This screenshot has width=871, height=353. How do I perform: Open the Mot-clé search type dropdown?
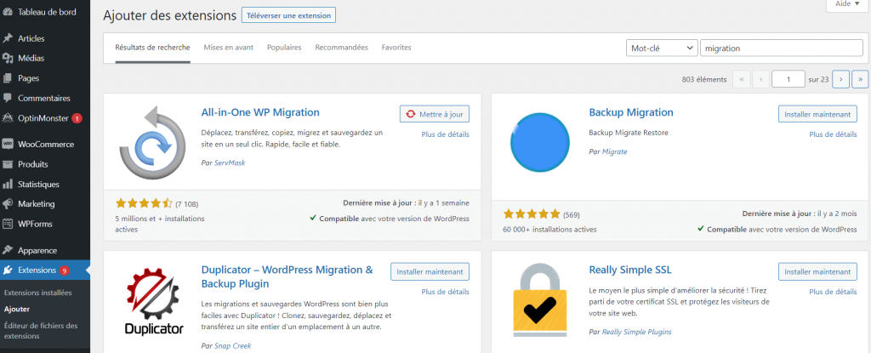click(x=661, y=48)
